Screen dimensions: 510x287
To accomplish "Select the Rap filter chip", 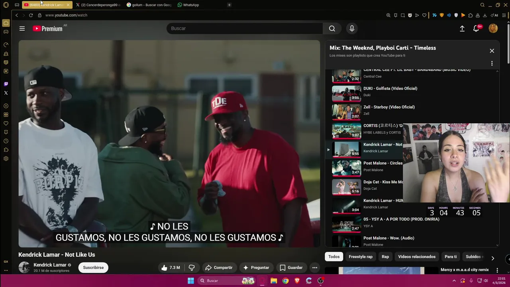I will pos(385,257).
